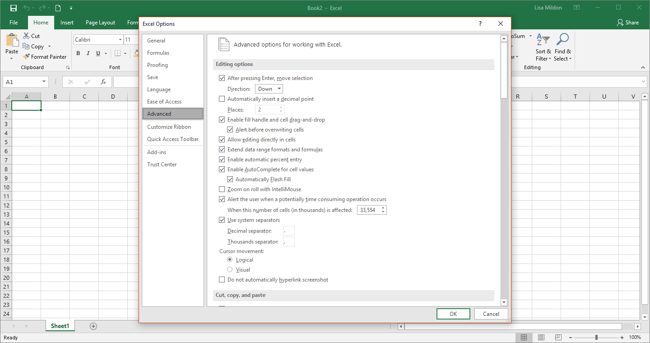
Task: Open the Calibri font name dropdown
Action: tap(120, 40)
